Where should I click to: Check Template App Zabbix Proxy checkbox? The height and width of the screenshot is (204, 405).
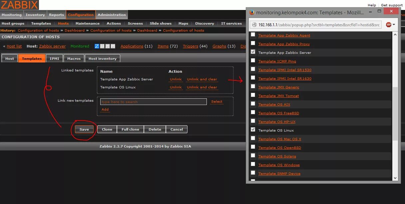tap(253, 43)
